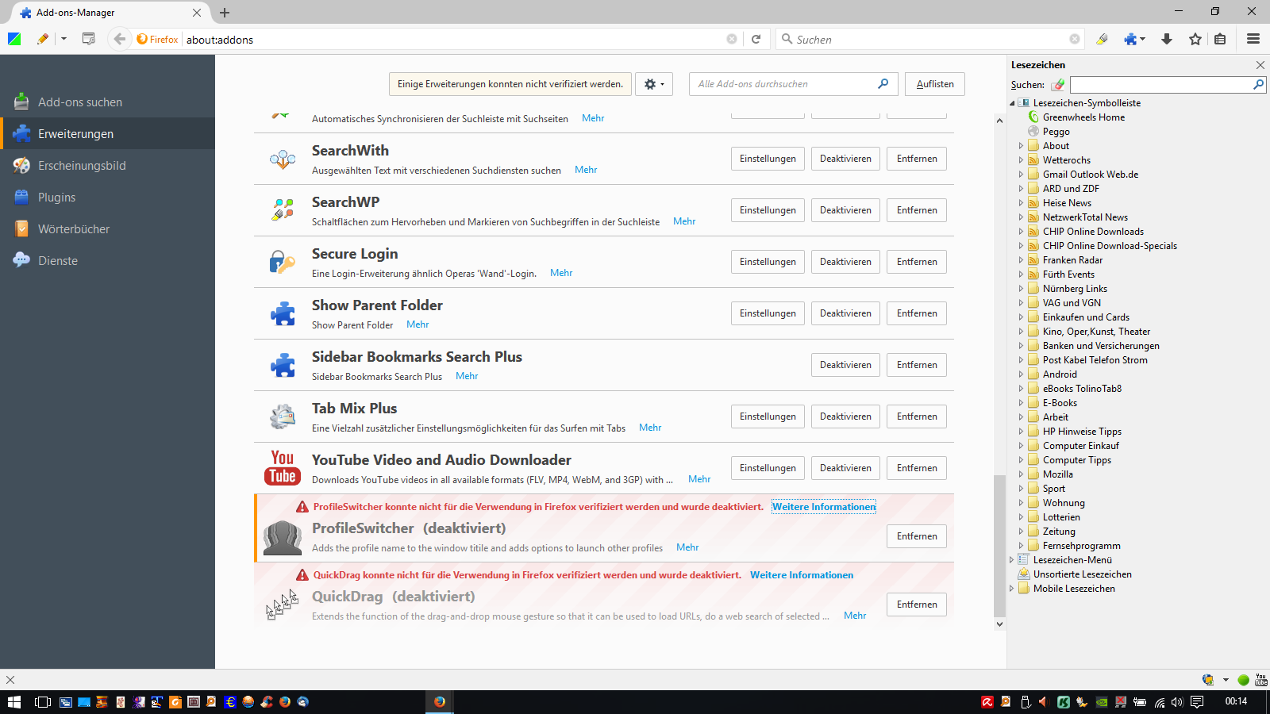
Task: Open Windows Start menu
Action: [13, 702]
